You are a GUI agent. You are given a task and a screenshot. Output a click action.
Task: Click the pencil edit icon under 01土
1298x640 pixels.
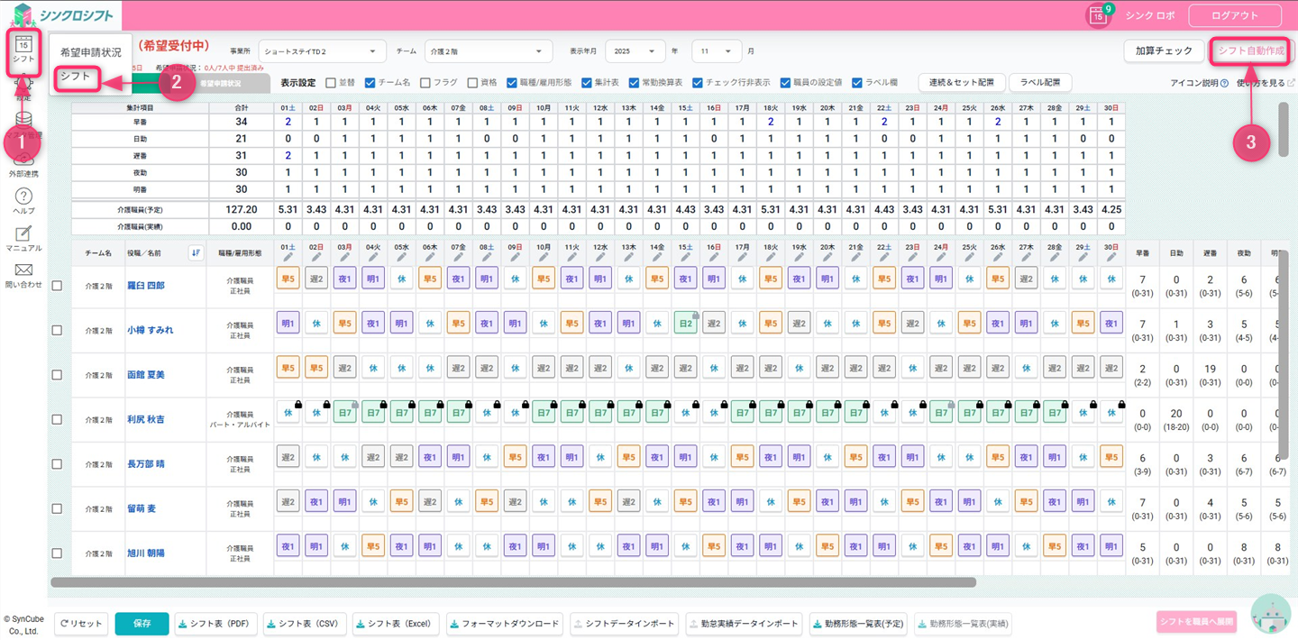click(288, 259)
